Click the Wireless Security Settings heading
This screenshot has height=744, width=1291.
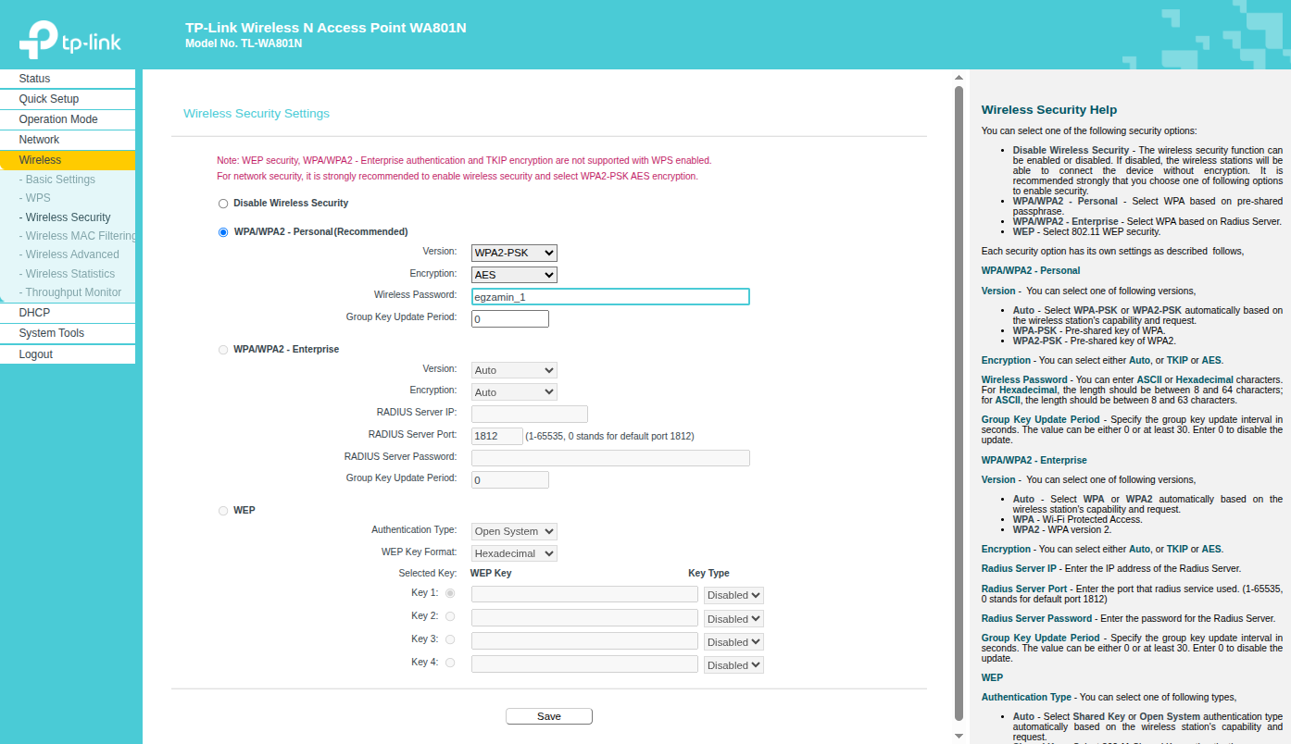(x=257, y=114)
